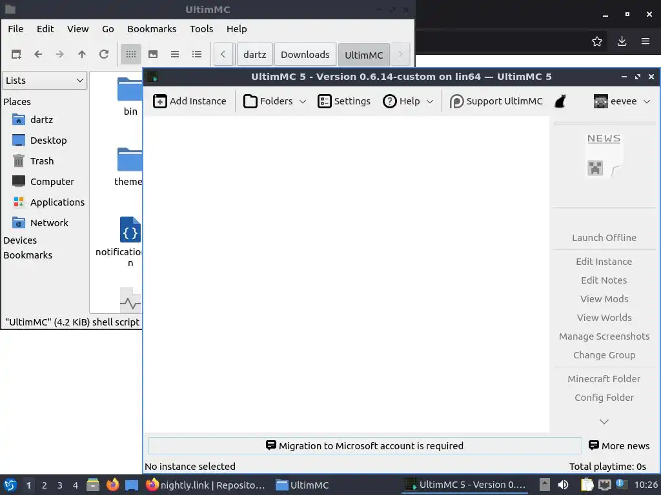Click new tab icon in file manager
The image size is (661, 495).
click(16, 54)
